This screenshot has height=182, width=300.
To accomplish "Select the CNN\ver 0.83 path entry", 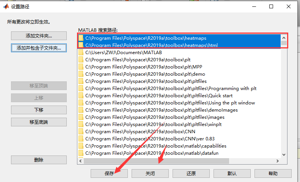I will (x=179, y=138).
